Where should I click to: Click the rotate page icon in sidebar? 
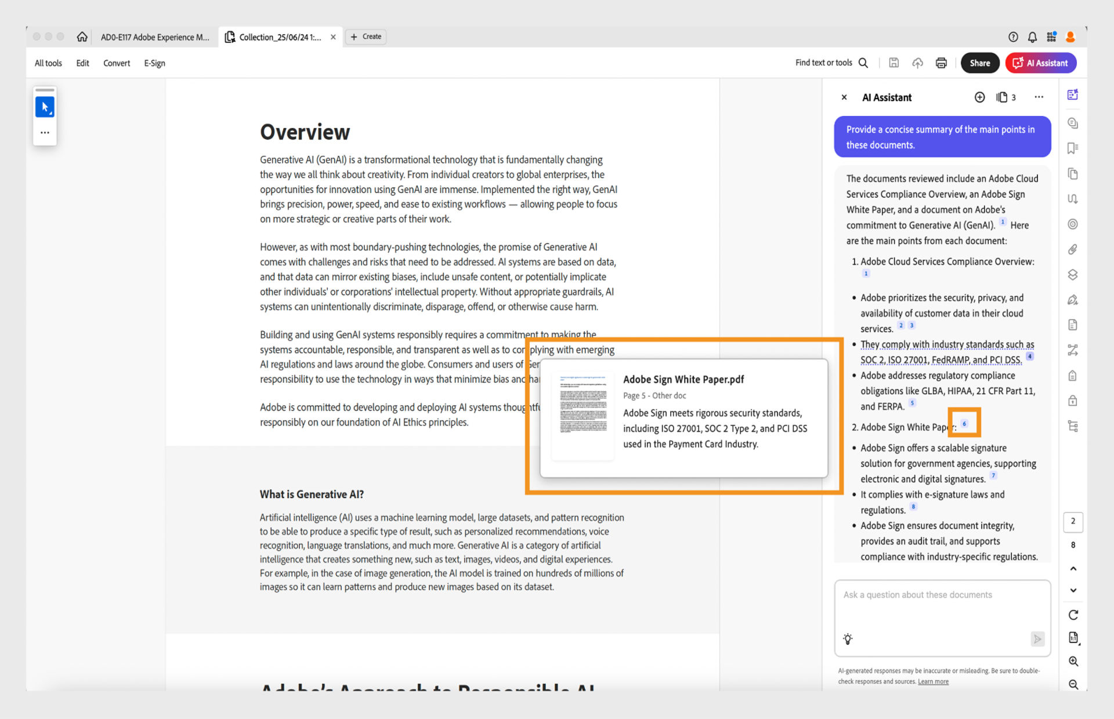[1073, 615]
